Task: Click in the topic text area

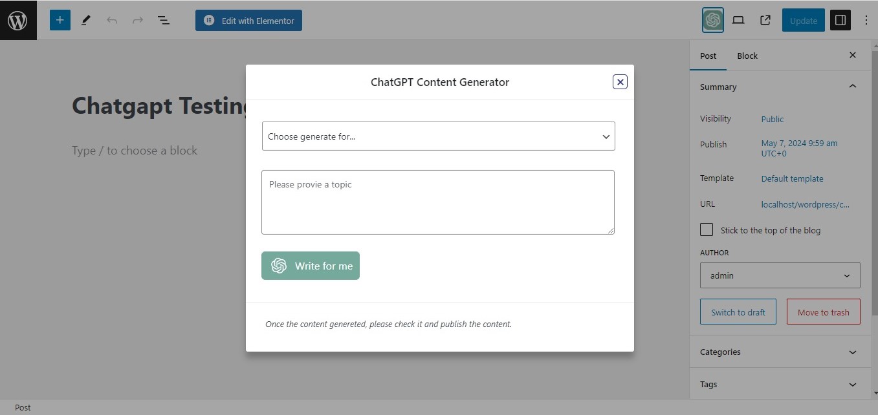Action: pyautogui.click(x=438, y=202)
